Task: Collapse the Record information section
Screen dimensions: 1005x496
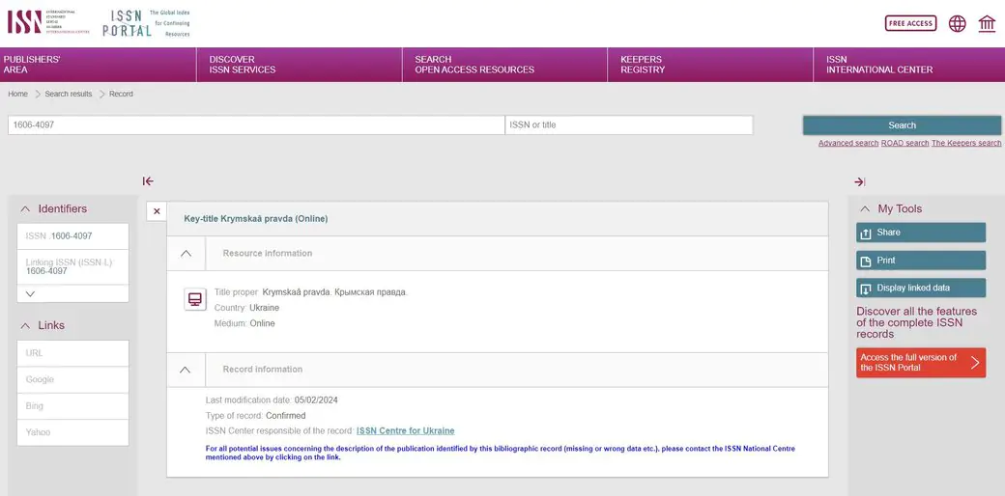Action: [x=186, y=370]
